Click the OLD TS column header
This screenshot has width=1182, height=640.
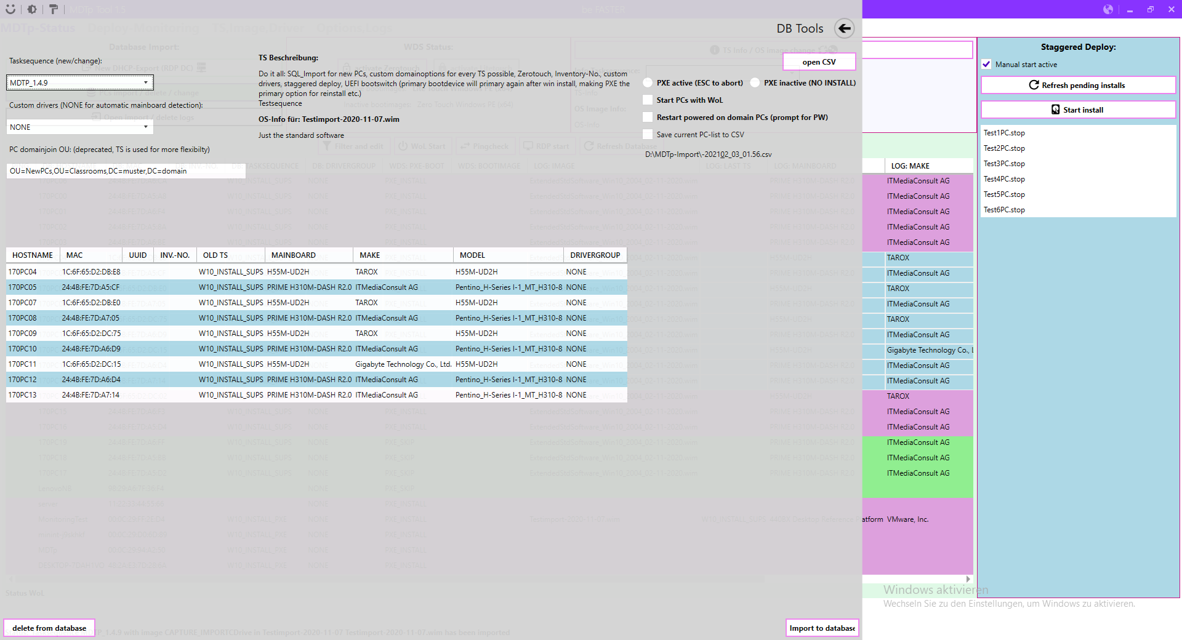point(231,255)
